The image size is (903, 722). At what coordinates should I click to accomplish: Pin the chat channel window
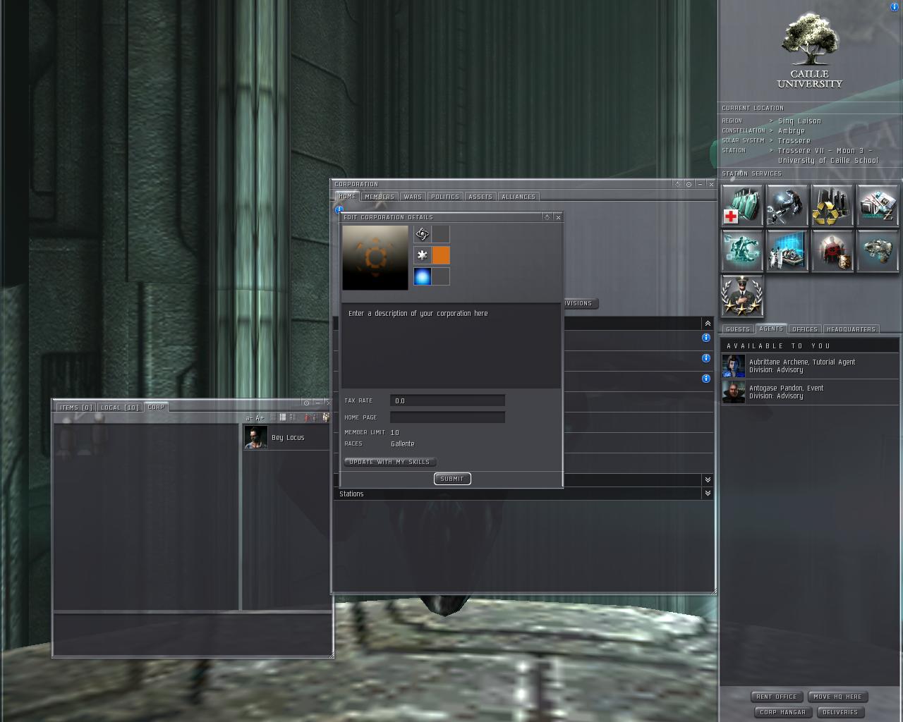[x=306, y=403]
